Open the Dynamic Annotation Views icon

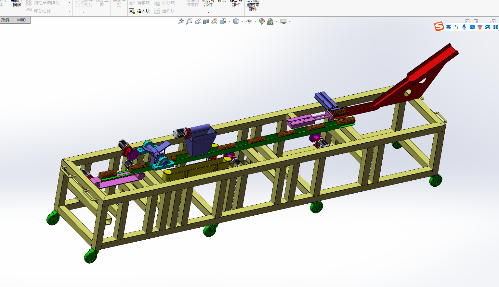(x=215, y=21)
